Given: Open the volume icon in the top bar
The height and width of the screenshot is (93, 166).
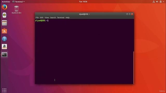Looking at the screenshot, I should 157,2.
